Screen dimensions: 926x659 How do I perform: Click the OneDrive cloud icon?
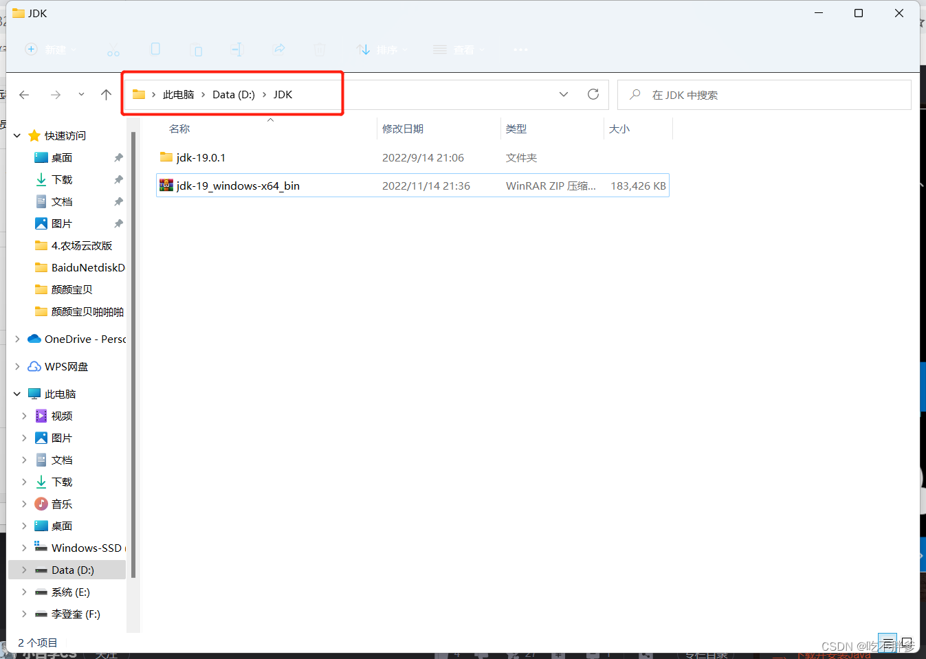click(34, 339)
